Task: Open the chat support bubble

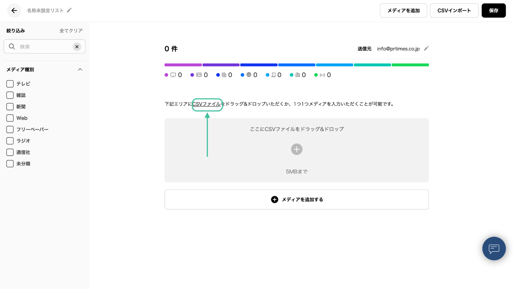Action: 494,248
